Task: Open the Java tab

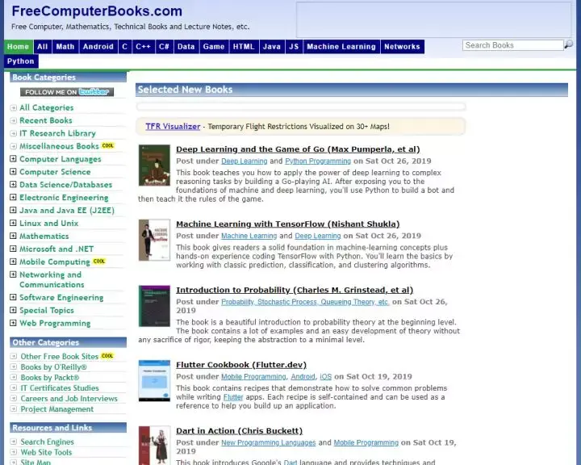Action: (272, 46)
